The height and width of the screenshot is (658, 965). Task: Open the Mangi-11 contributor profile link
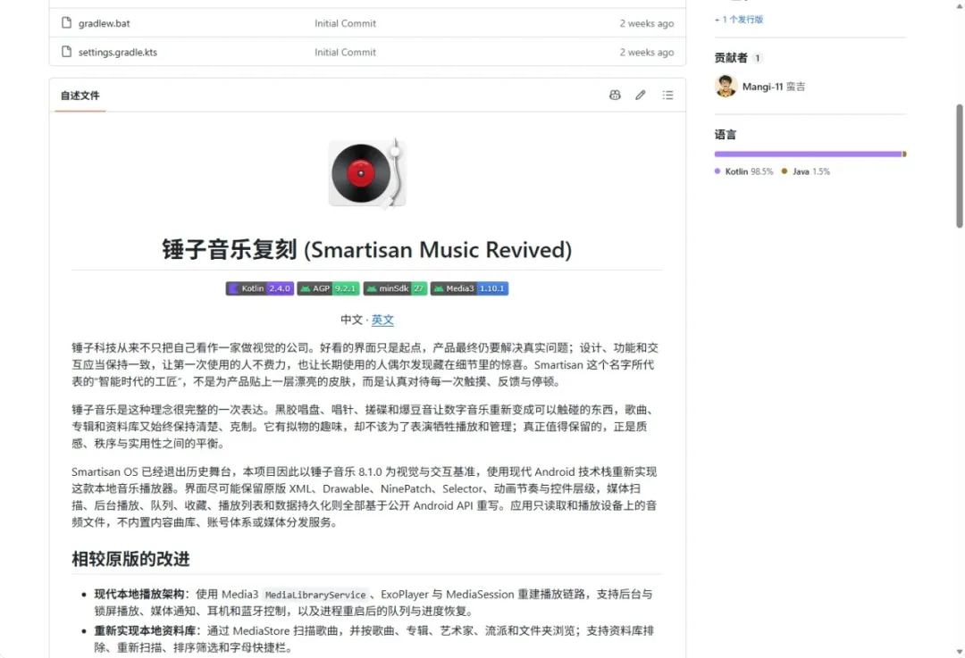pyautogui.click(x=774, y=87)
